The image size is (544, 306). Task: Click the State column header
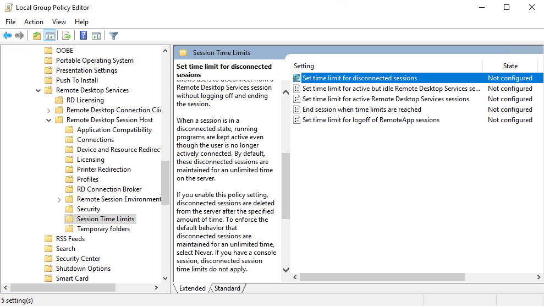click(510, 66)
